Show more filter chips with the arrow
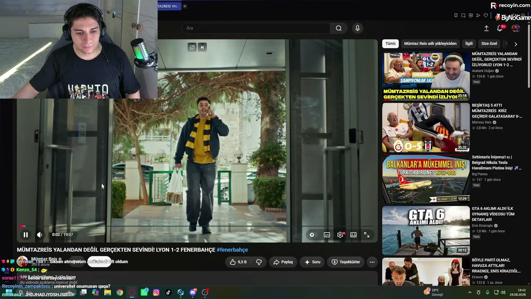Viewport: 531px width, 299px height. [516, 44]
